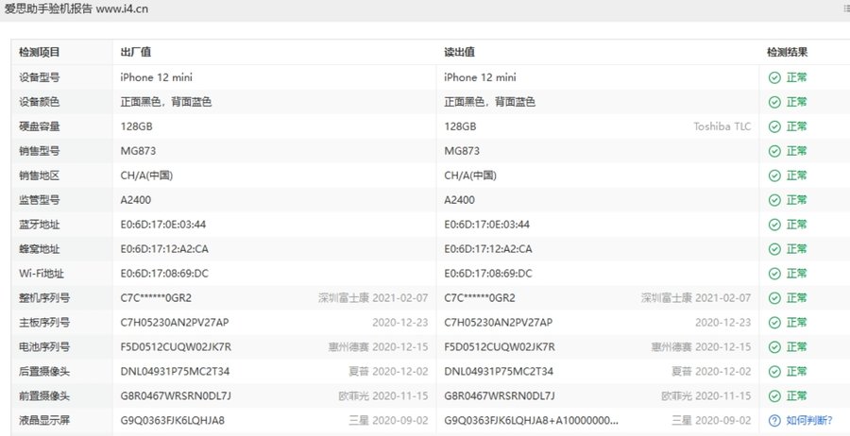Select the 主板序列号 row label
The image size is (850, 436).
pyautogui.click(x=43, y=322)
